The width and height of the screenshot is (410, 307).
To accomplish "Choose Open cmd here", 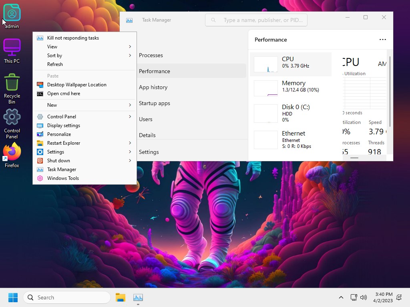I will pos(84,94).
